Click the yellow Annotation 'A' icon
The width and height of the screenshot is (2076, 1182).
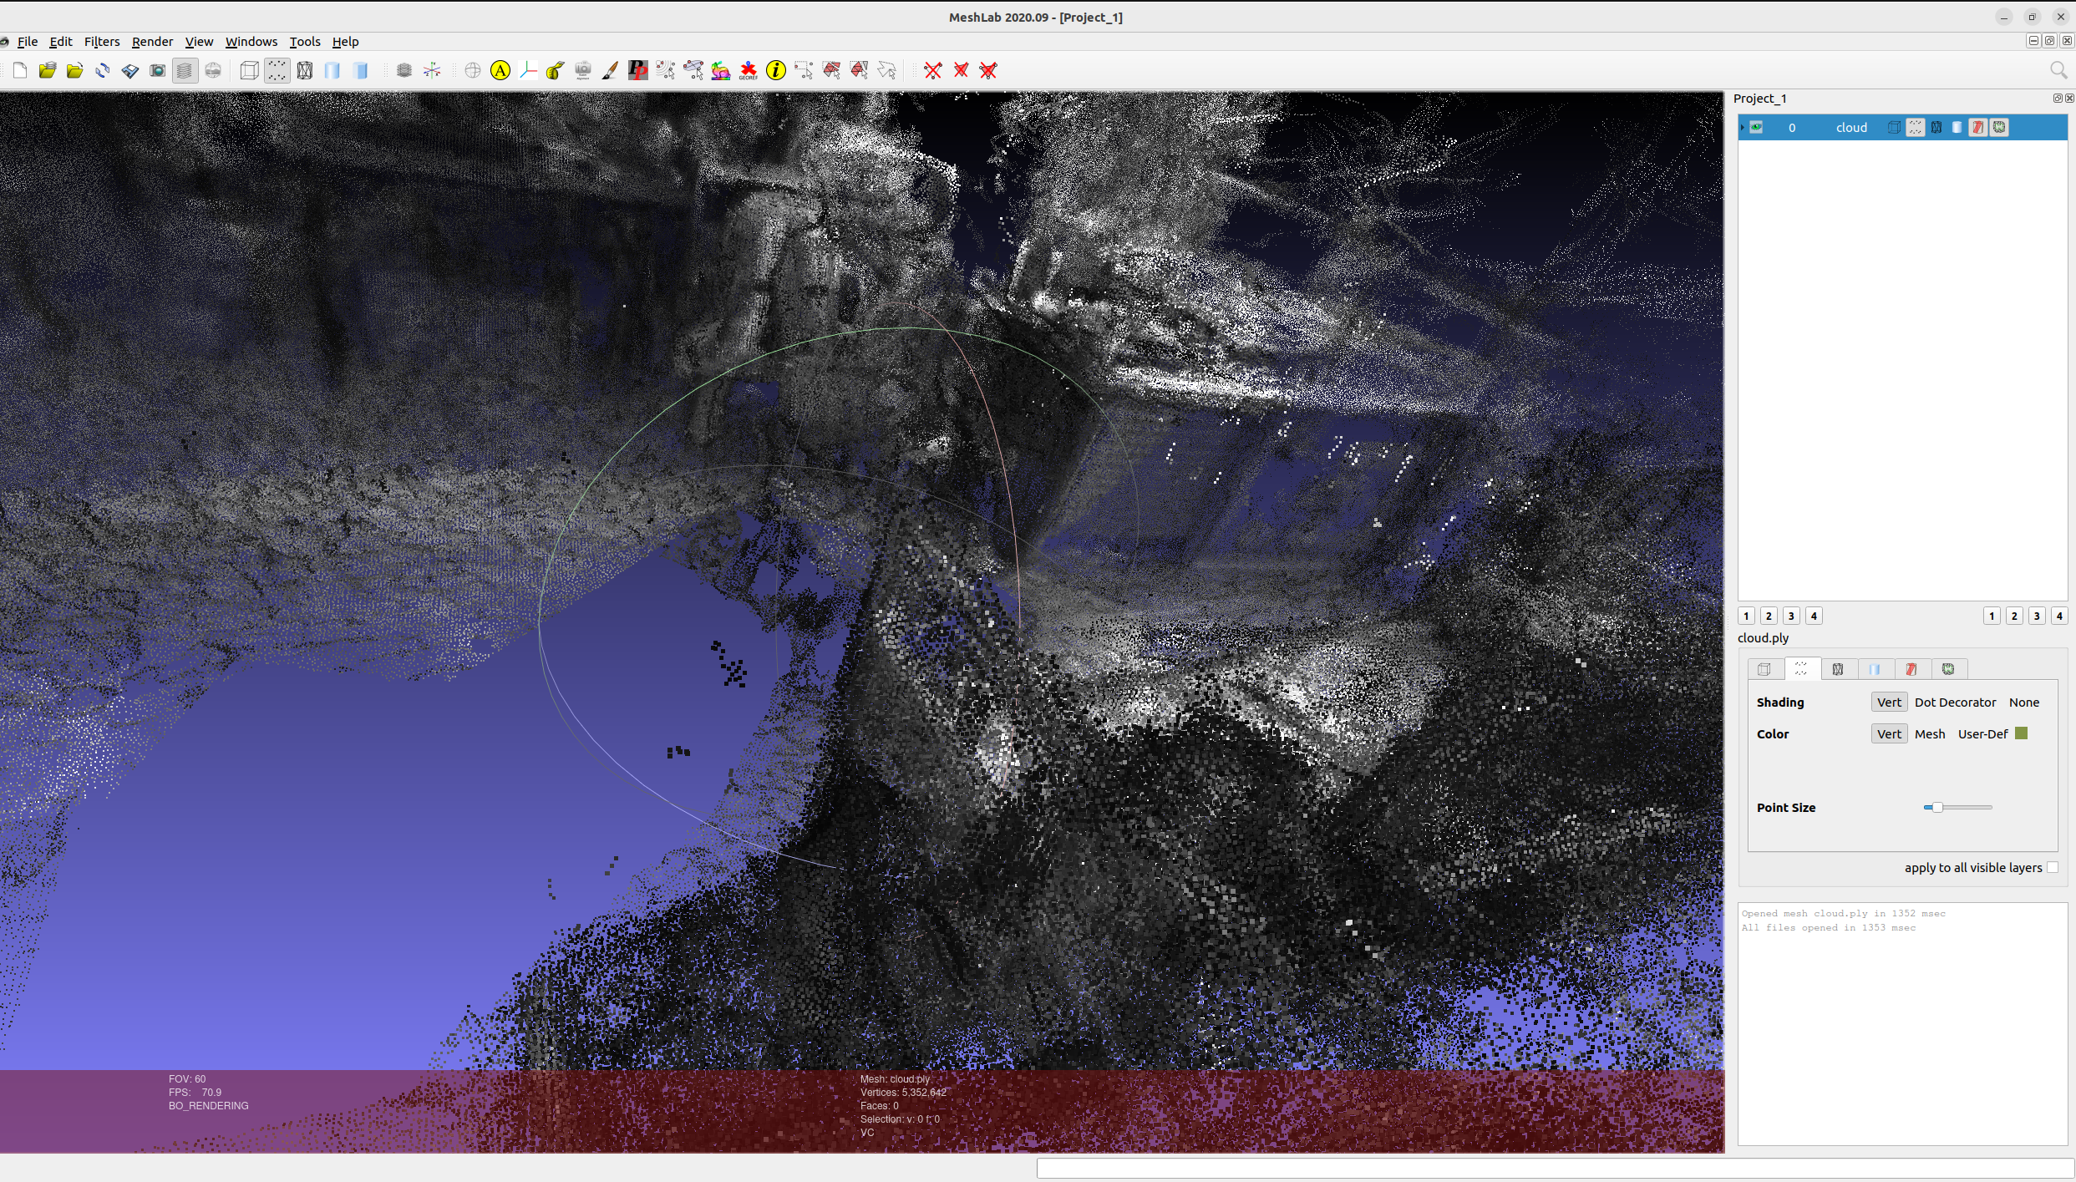coord(500,71)
